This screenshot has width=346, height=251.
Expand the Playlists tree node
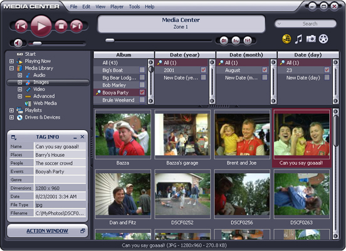[x=11, y=110]
